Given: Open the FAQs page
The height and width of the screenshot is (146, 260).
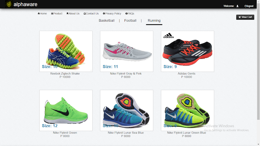Looking at the screenshot, I should coord(130,14).
